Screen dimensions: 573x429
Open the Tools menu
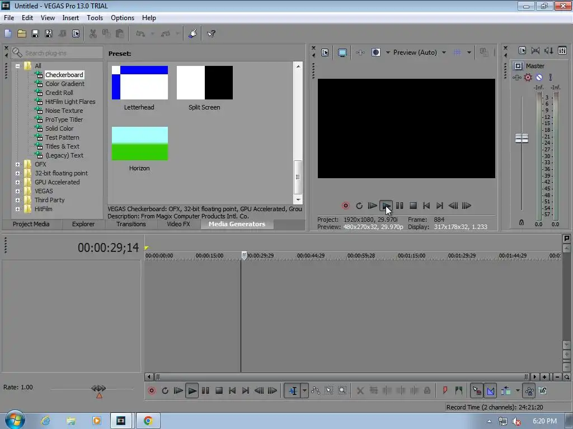[95, 18]
